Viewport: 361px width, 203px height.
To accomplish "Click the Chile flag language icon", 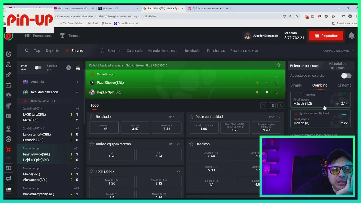I will click(x=8, y=189).
